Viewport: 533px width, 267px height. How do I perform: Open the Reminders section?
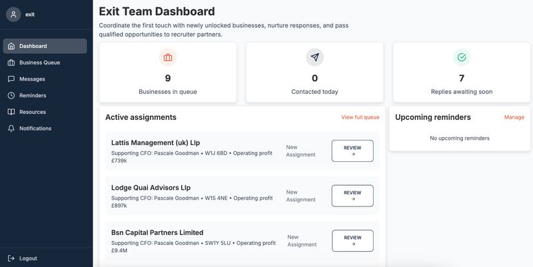pyautogui.click(x=45, y=95)
